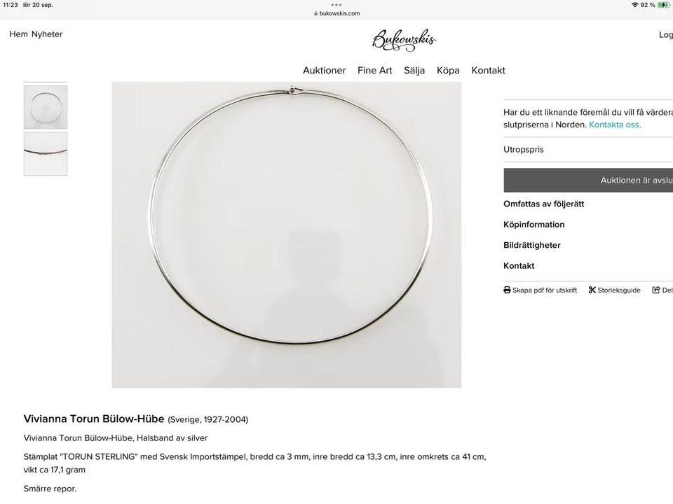Select the second necklace thumbnail
The height and width of the screenshot is (504, 673).
pos(45,153)
